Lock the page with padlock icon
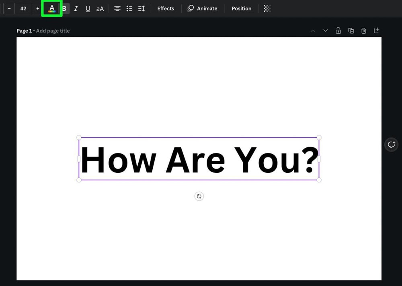The height and width of the screenshot is (286, 402). click(338, 31)
